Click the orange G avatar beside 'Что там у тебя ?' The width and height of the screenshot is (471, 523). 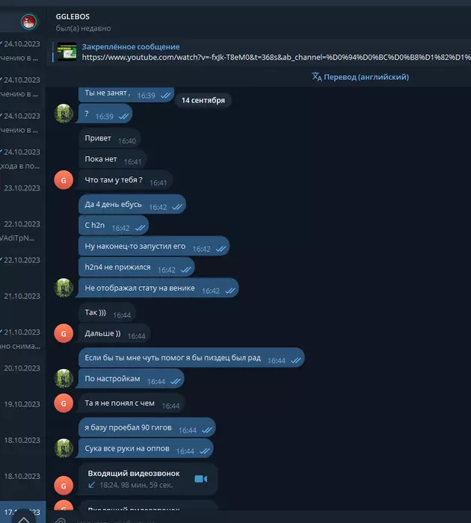[64, 180]
